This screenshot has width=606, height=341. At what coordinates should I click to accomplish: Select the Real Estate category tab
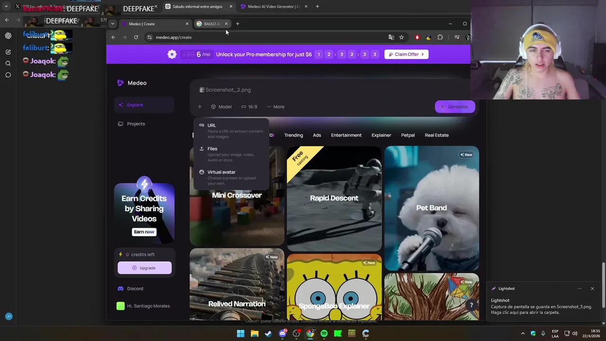(437, 135)
